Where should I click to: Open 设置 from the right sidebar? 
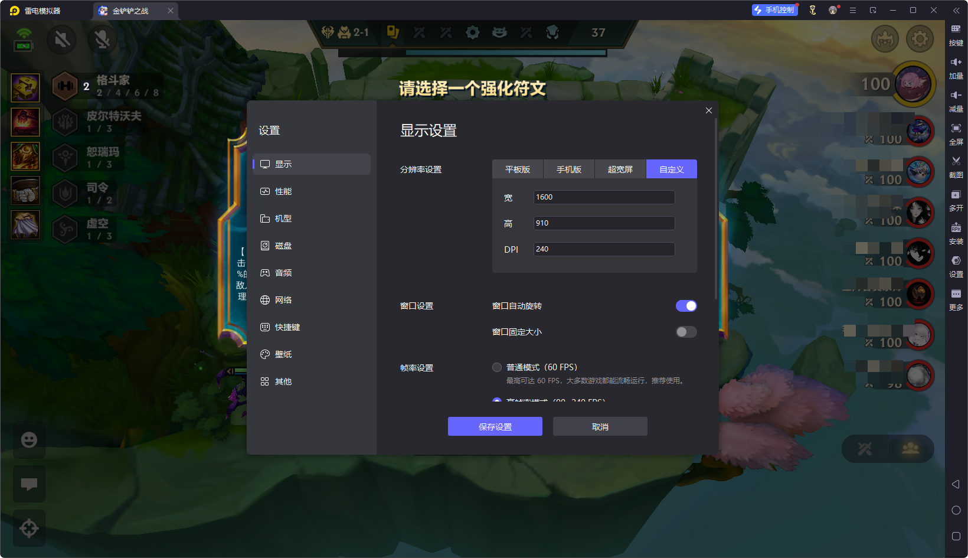956,266
